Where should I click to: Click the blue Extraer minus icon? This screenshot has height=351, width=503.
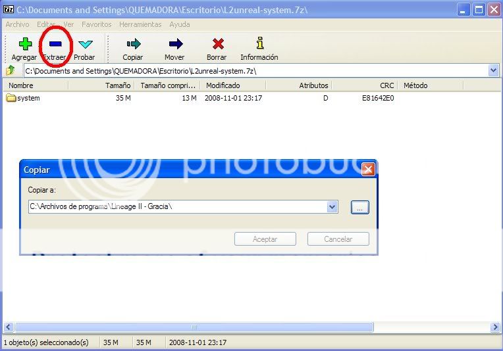(55, 43)
